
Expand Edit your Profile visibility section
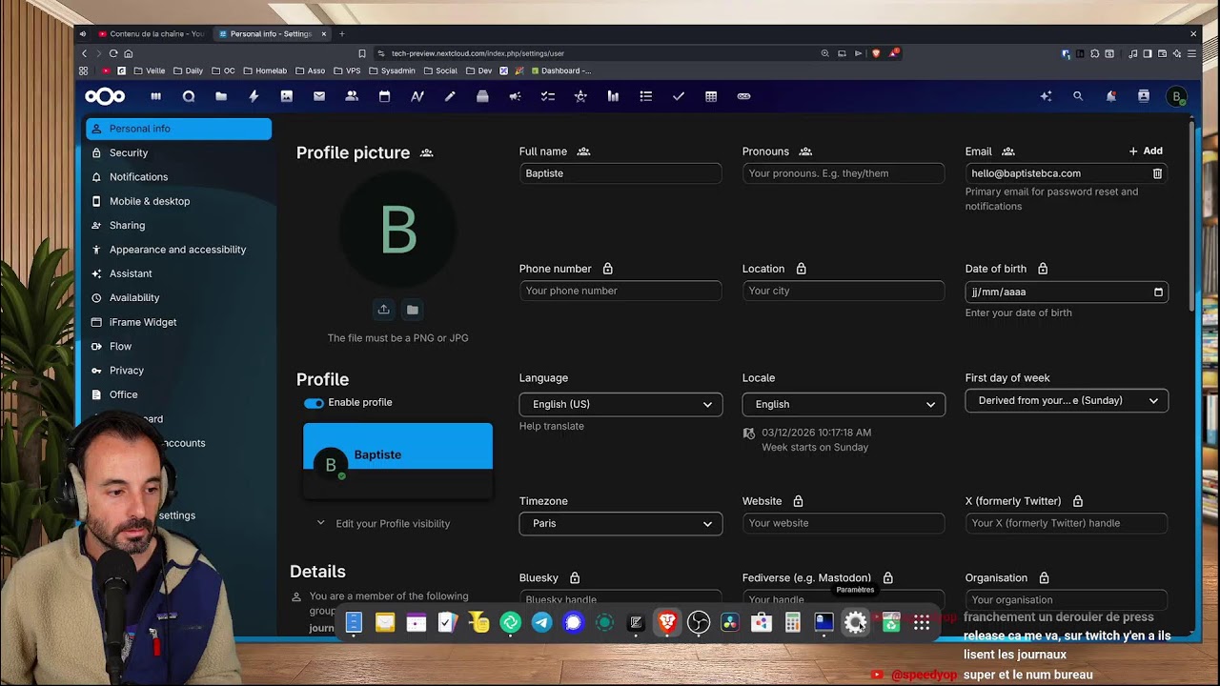point(383,523)
